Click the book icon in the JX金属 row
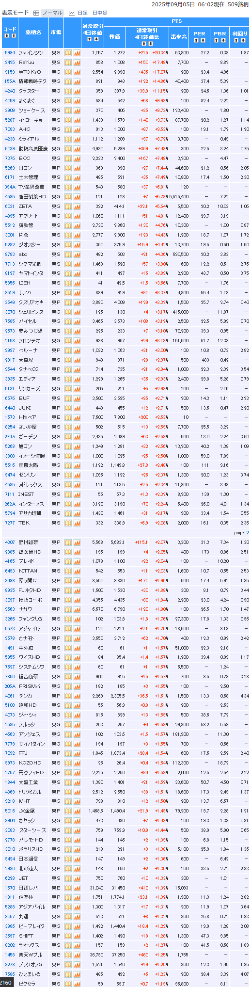Image resolution: width=251 pixels, height=987 pixels. point(68,811)
